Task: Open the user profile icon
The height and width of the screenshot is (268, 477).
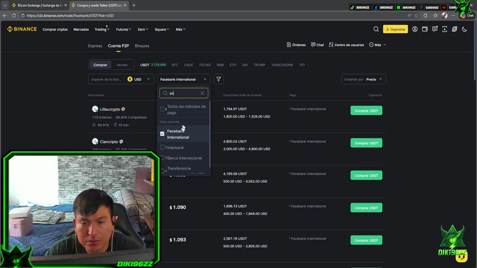Action: point(415,29)
